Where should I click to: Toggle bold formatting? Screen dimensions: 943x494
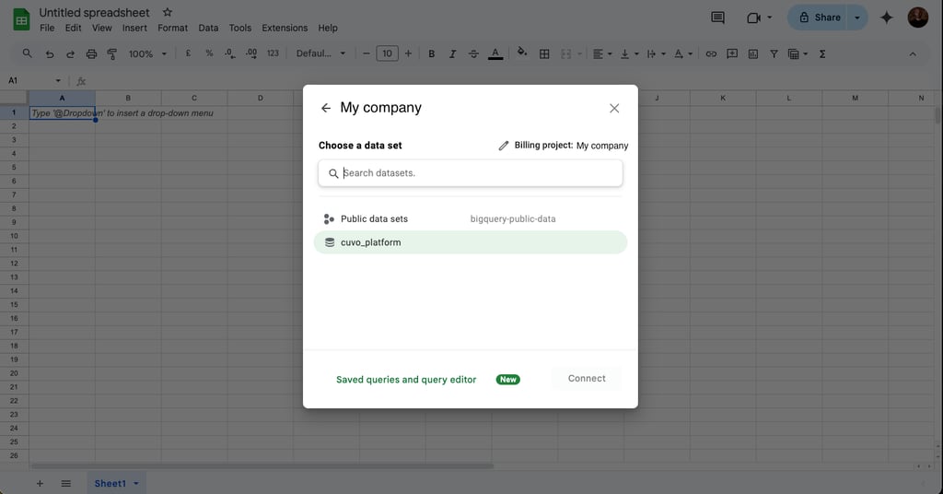click(431, 54)
